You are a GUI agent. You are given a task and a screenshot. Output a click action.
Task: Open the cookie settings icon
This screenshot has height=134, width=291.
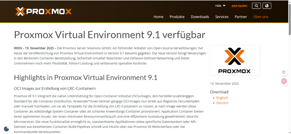point(6,129)
